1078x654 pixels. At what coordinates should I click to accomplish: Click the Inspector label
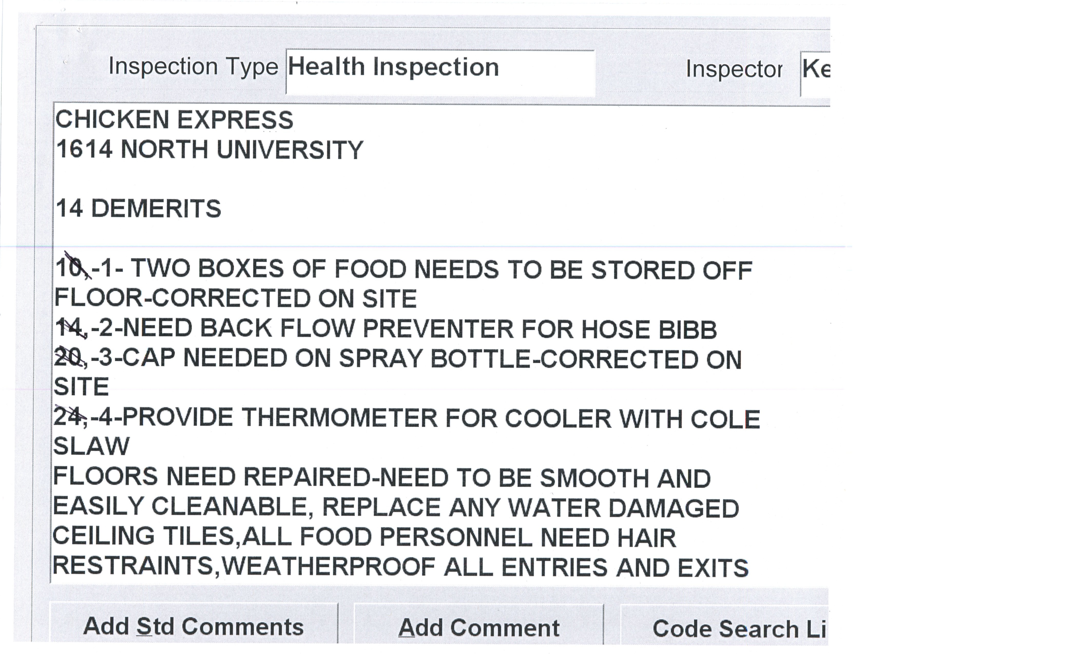[x=734, y=70]
